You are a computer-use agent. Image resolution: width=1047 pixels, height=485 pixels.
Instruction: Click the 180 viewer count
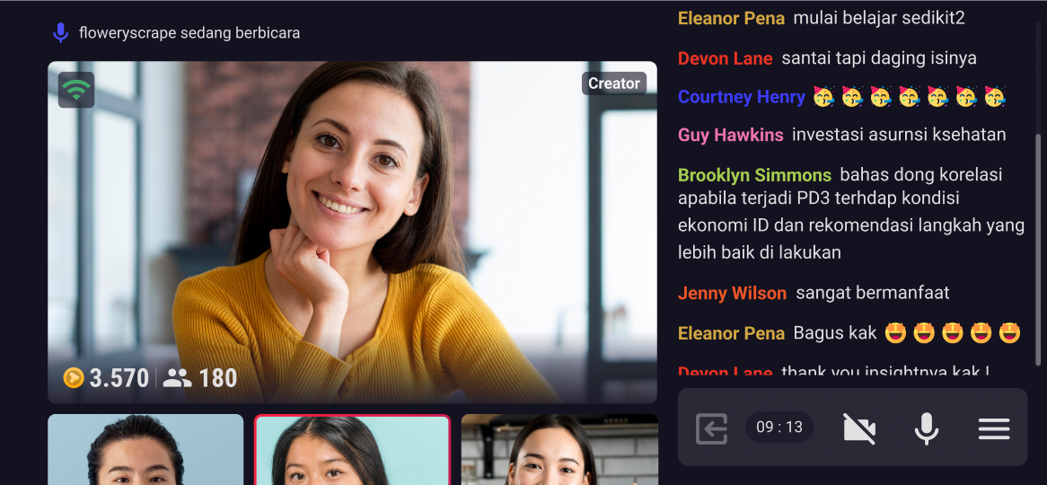217,379
